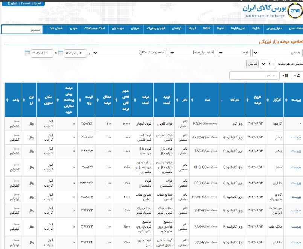Open the calendar picker for the end date
Screen dimensions: 303x249
[x=27, y=53]
